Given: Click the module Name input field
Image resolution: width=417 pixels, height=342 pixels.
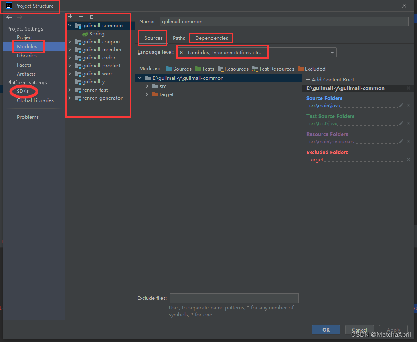Looking at the screenshot, I should (x=284, y=22).
